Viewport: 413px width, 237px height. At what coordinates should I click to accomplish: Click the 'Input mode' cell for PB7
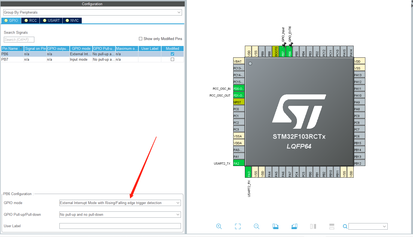81,59
